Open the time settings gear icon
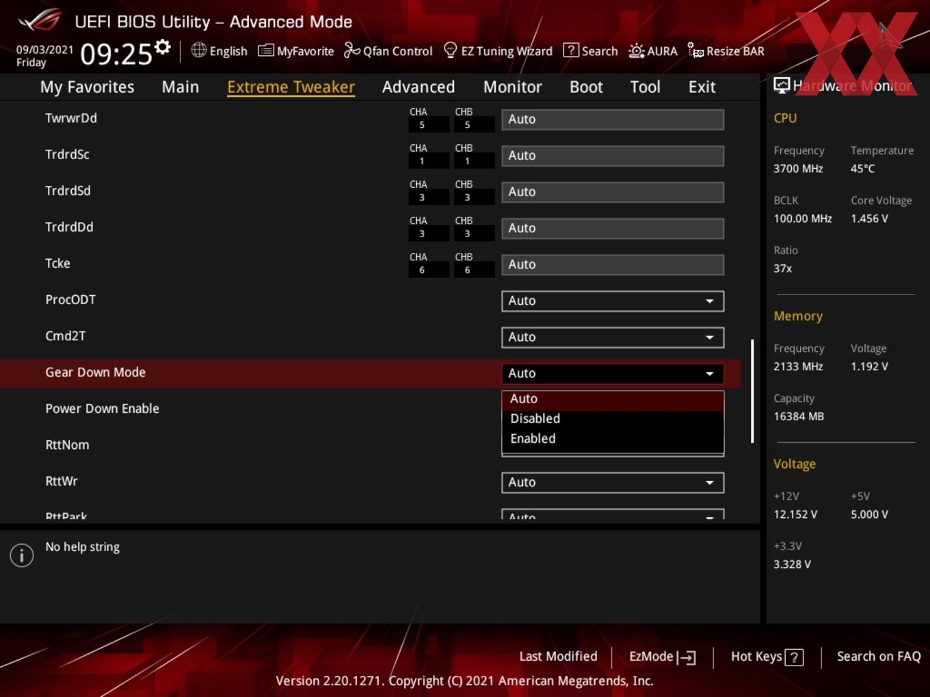 pyautogui.click(x=163, y=46)
